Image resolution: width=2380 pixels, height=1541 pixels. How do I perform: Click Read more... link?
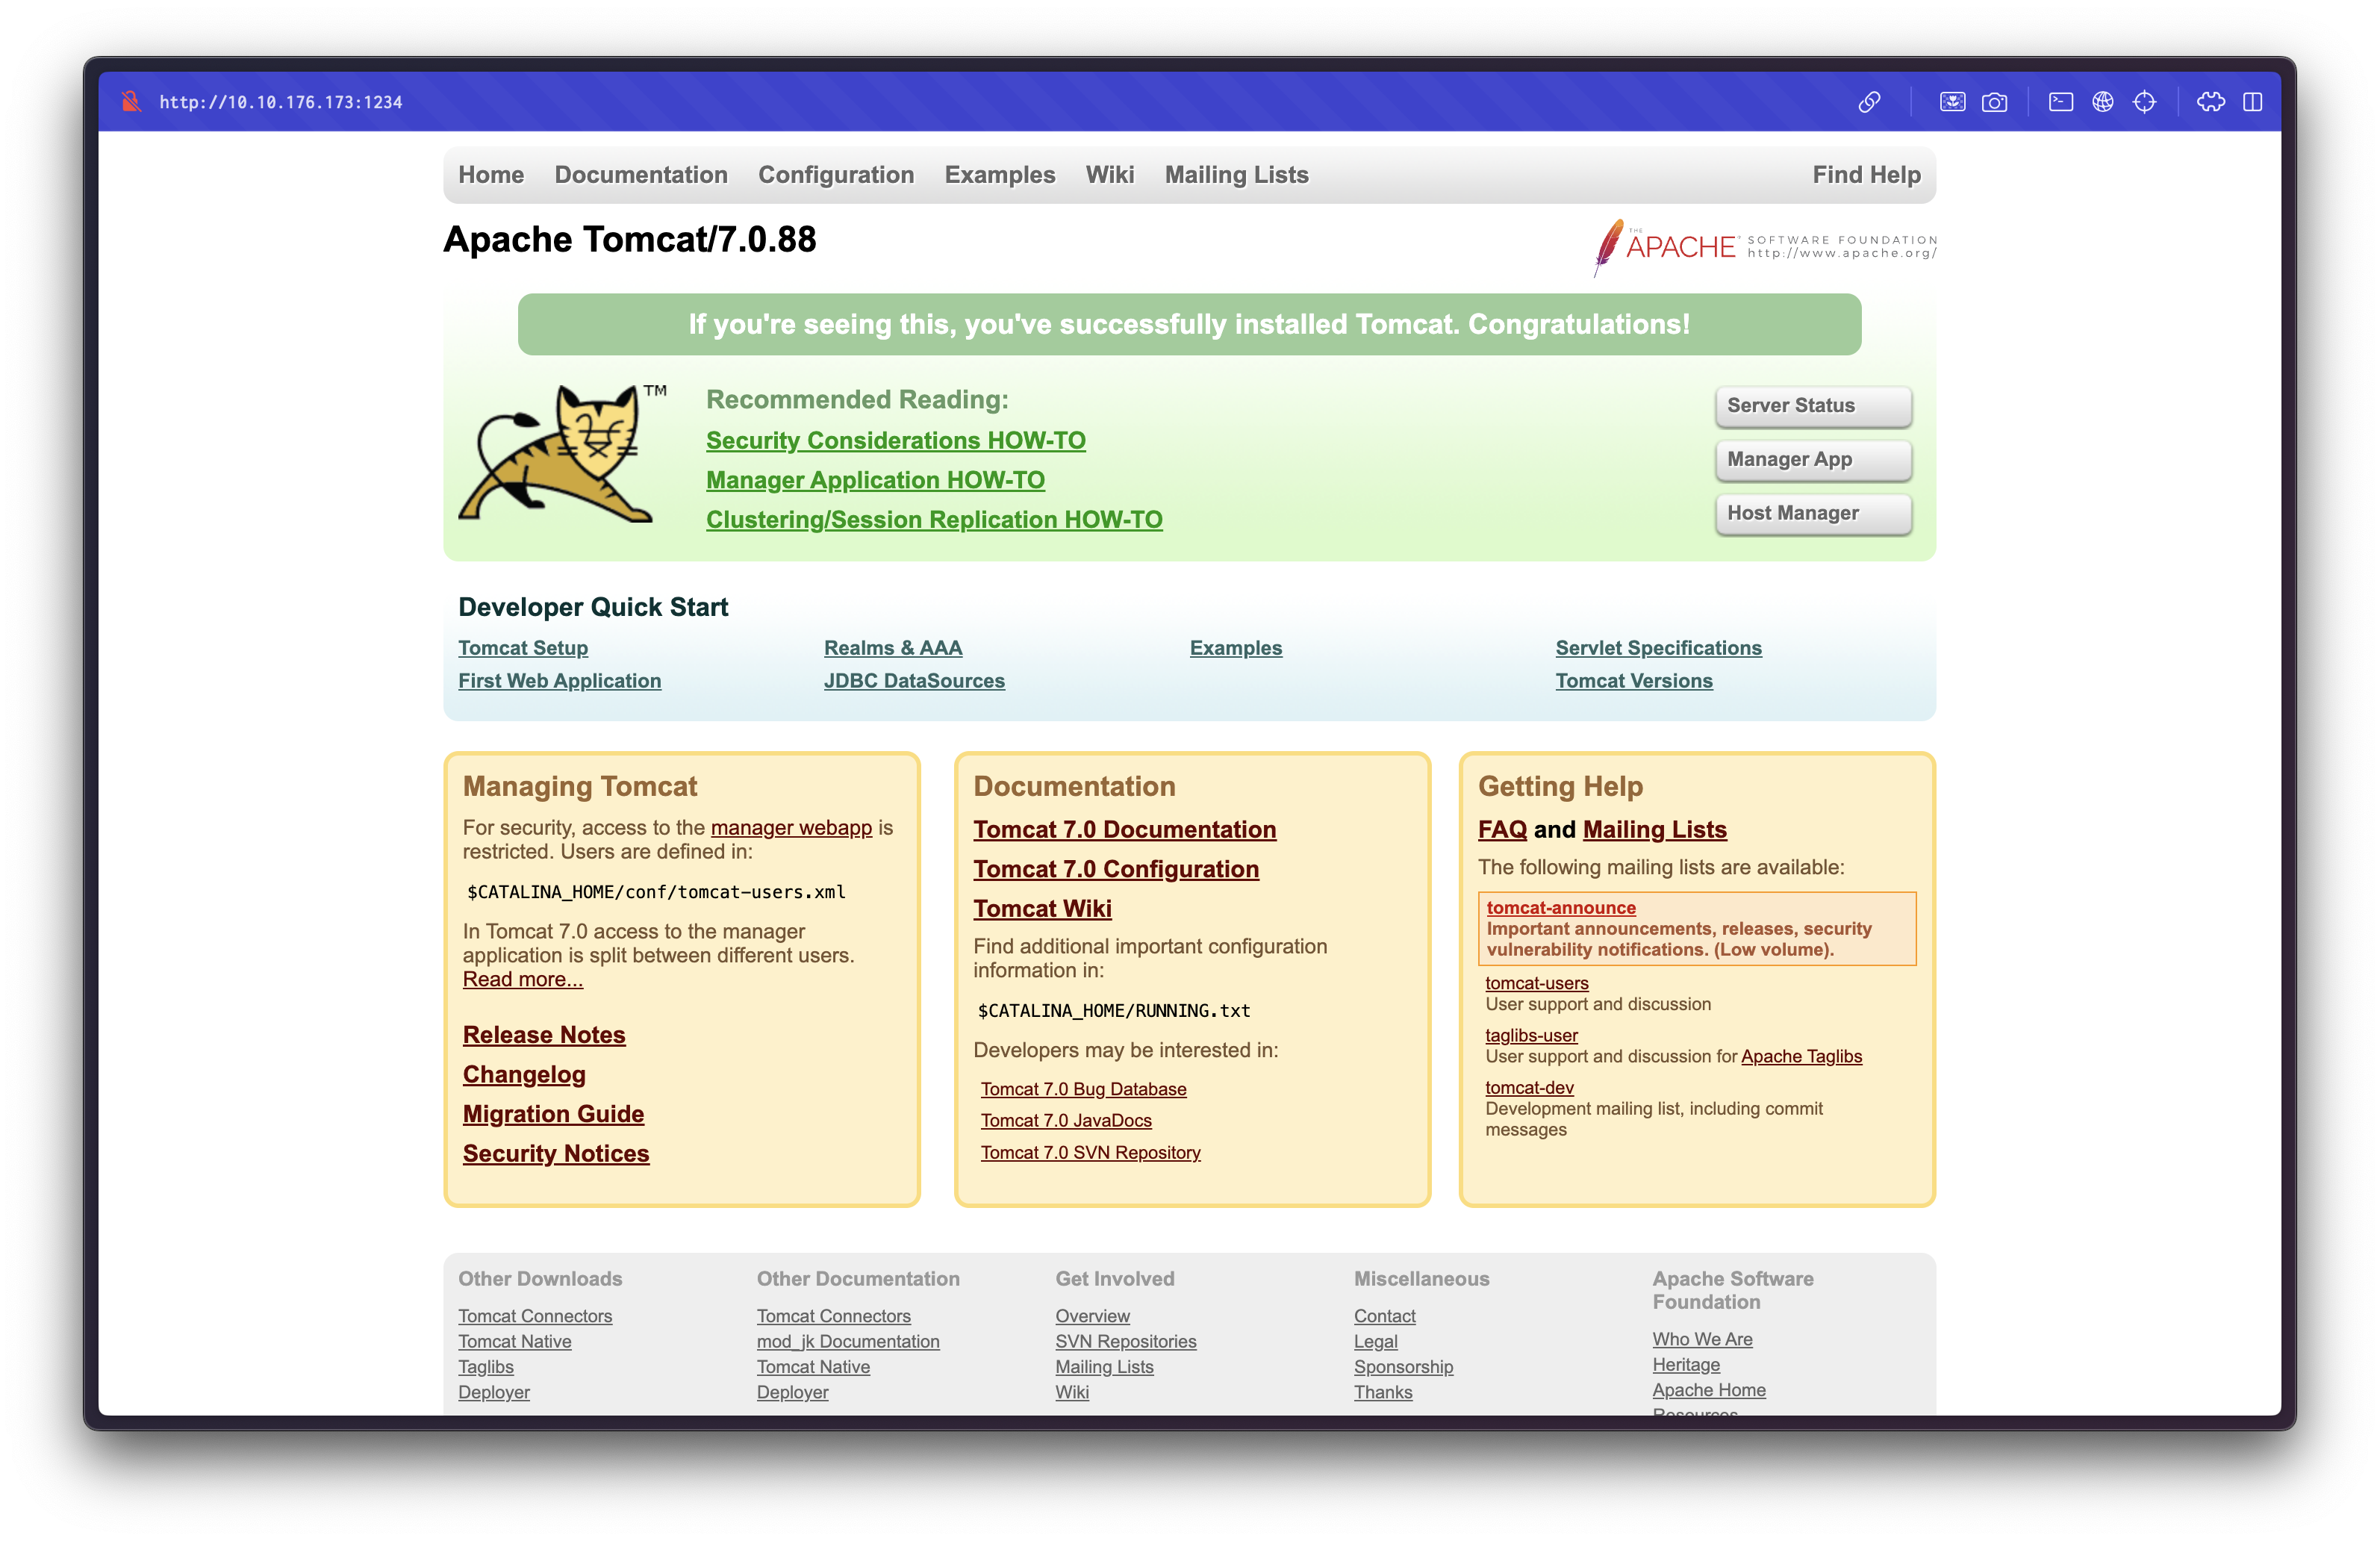[x=522, y=980]
